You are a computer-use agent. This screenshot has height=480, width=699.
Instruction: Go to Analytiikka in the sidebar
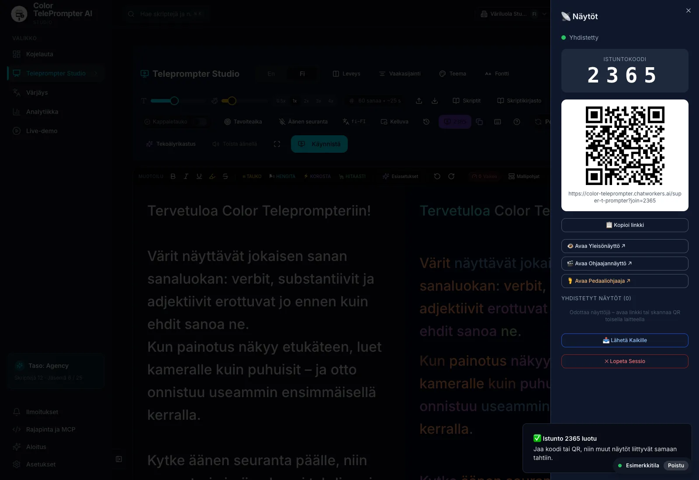coord(56,112)
